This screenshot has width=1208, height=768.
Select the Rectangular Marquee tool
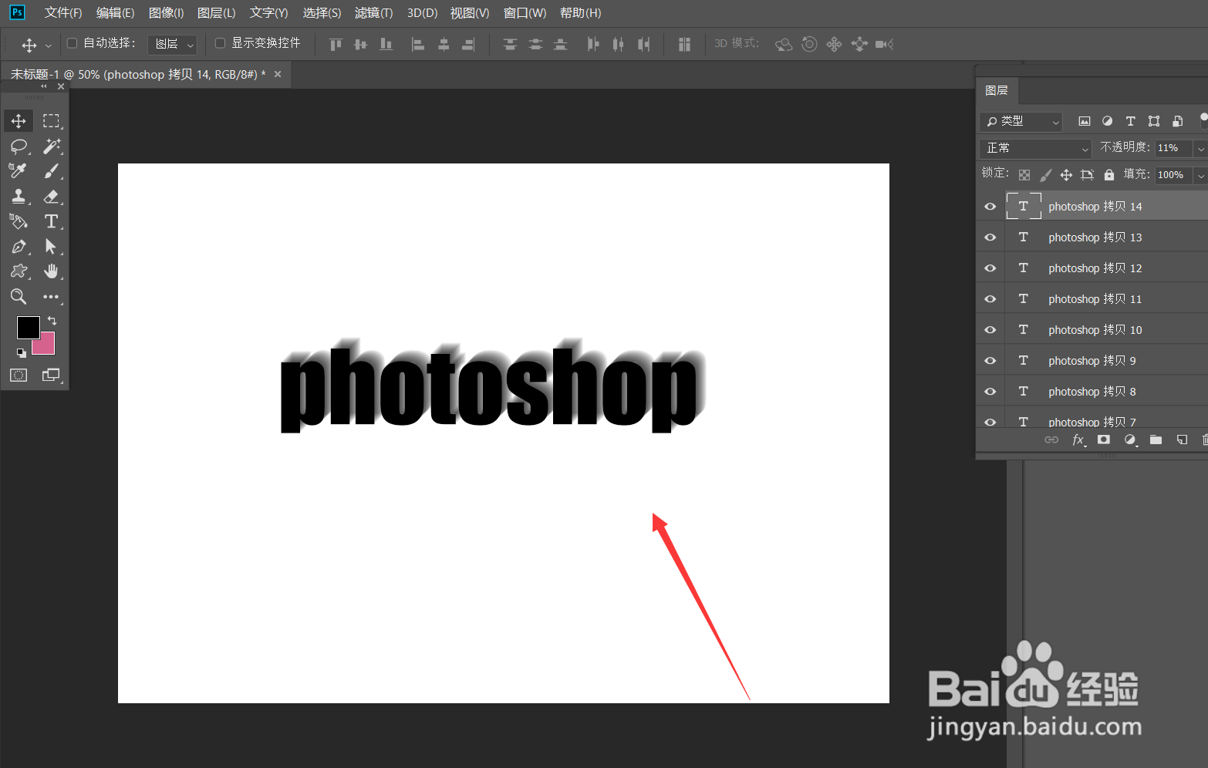pos(51,121)
